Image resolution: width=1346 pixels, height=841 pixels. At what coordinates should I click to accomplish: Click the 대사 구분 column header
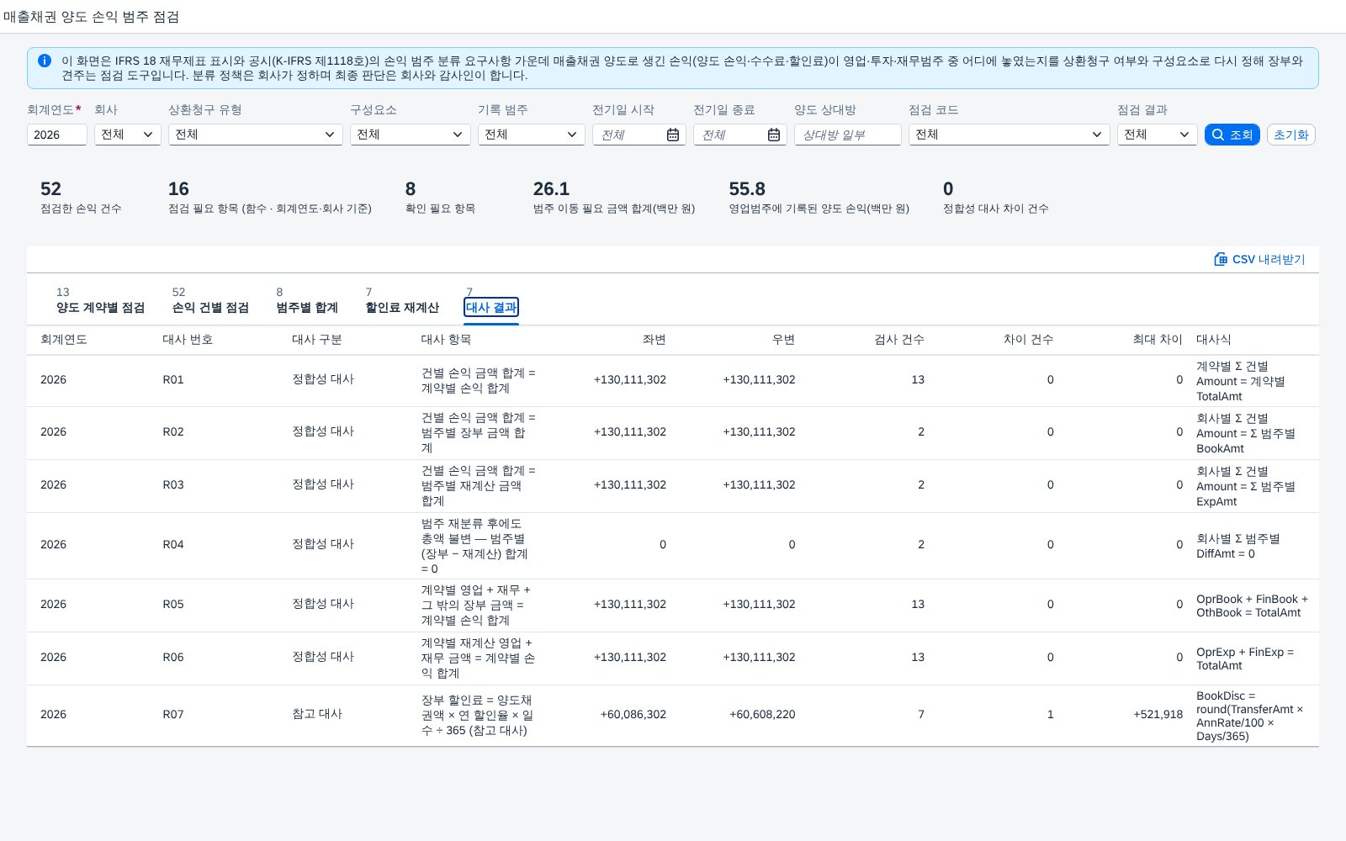317,340
